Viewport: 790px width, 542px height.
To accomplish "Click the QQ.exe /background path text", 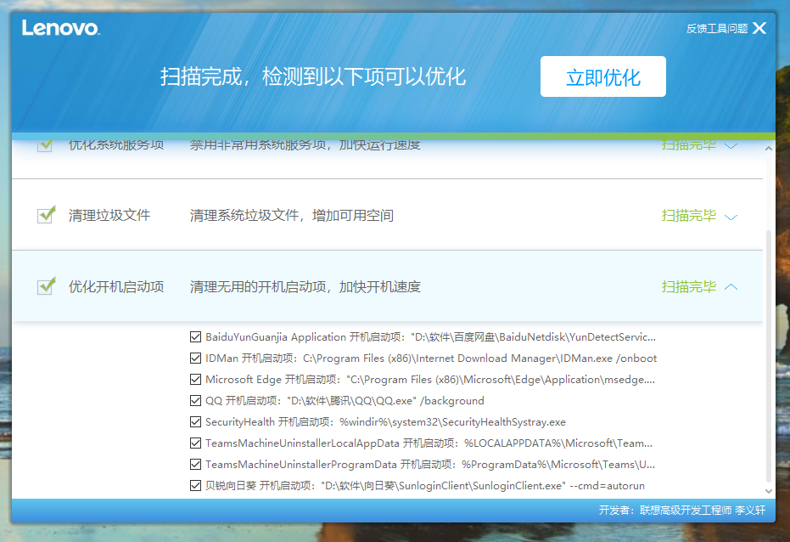I will (x=385, y=400).
